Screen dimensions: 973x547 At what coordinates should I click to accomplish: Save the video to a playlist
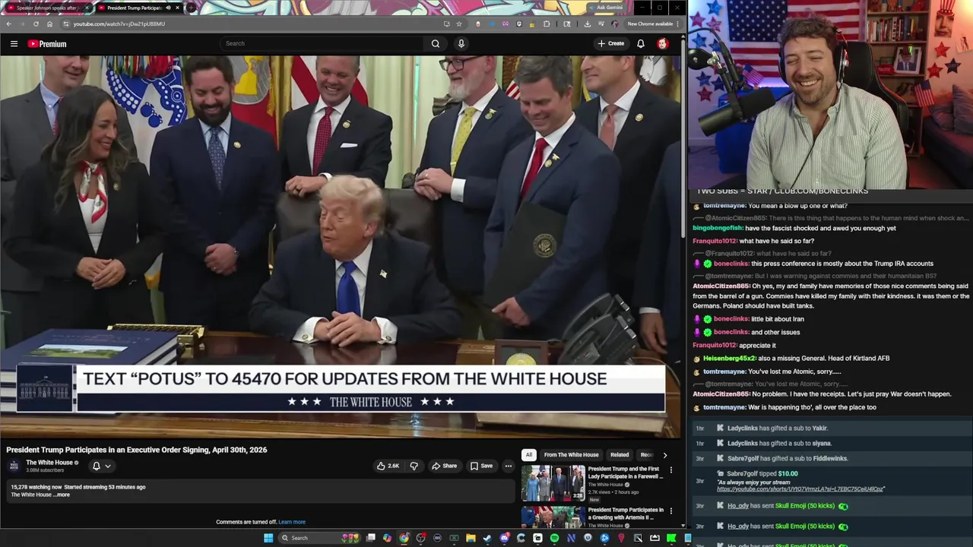tap(481, 466)
